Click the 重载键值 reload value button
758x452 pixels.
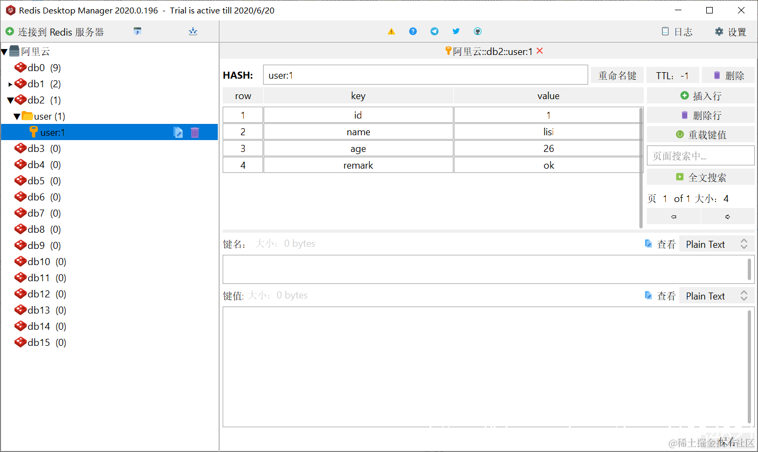(701, 135)
